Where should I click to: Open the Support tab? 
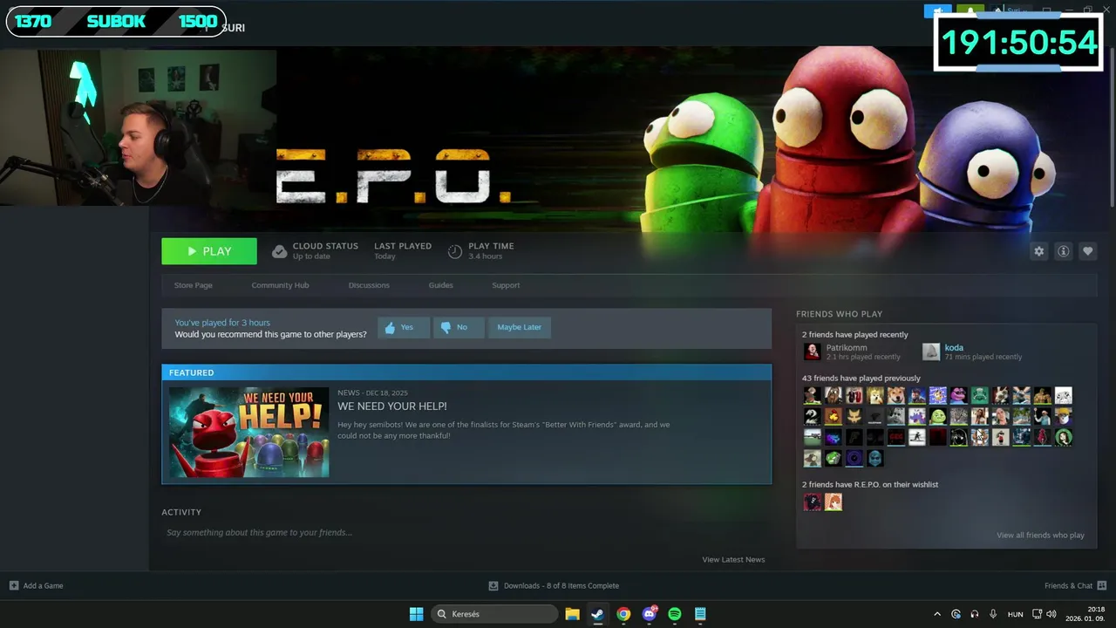tap(506, 285)
